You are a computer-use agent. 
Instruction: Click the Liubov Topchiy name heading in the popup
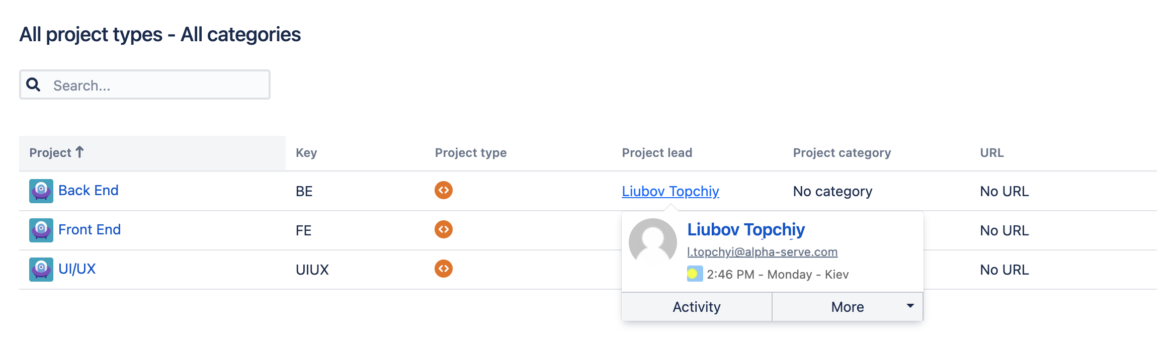[746, 229]
